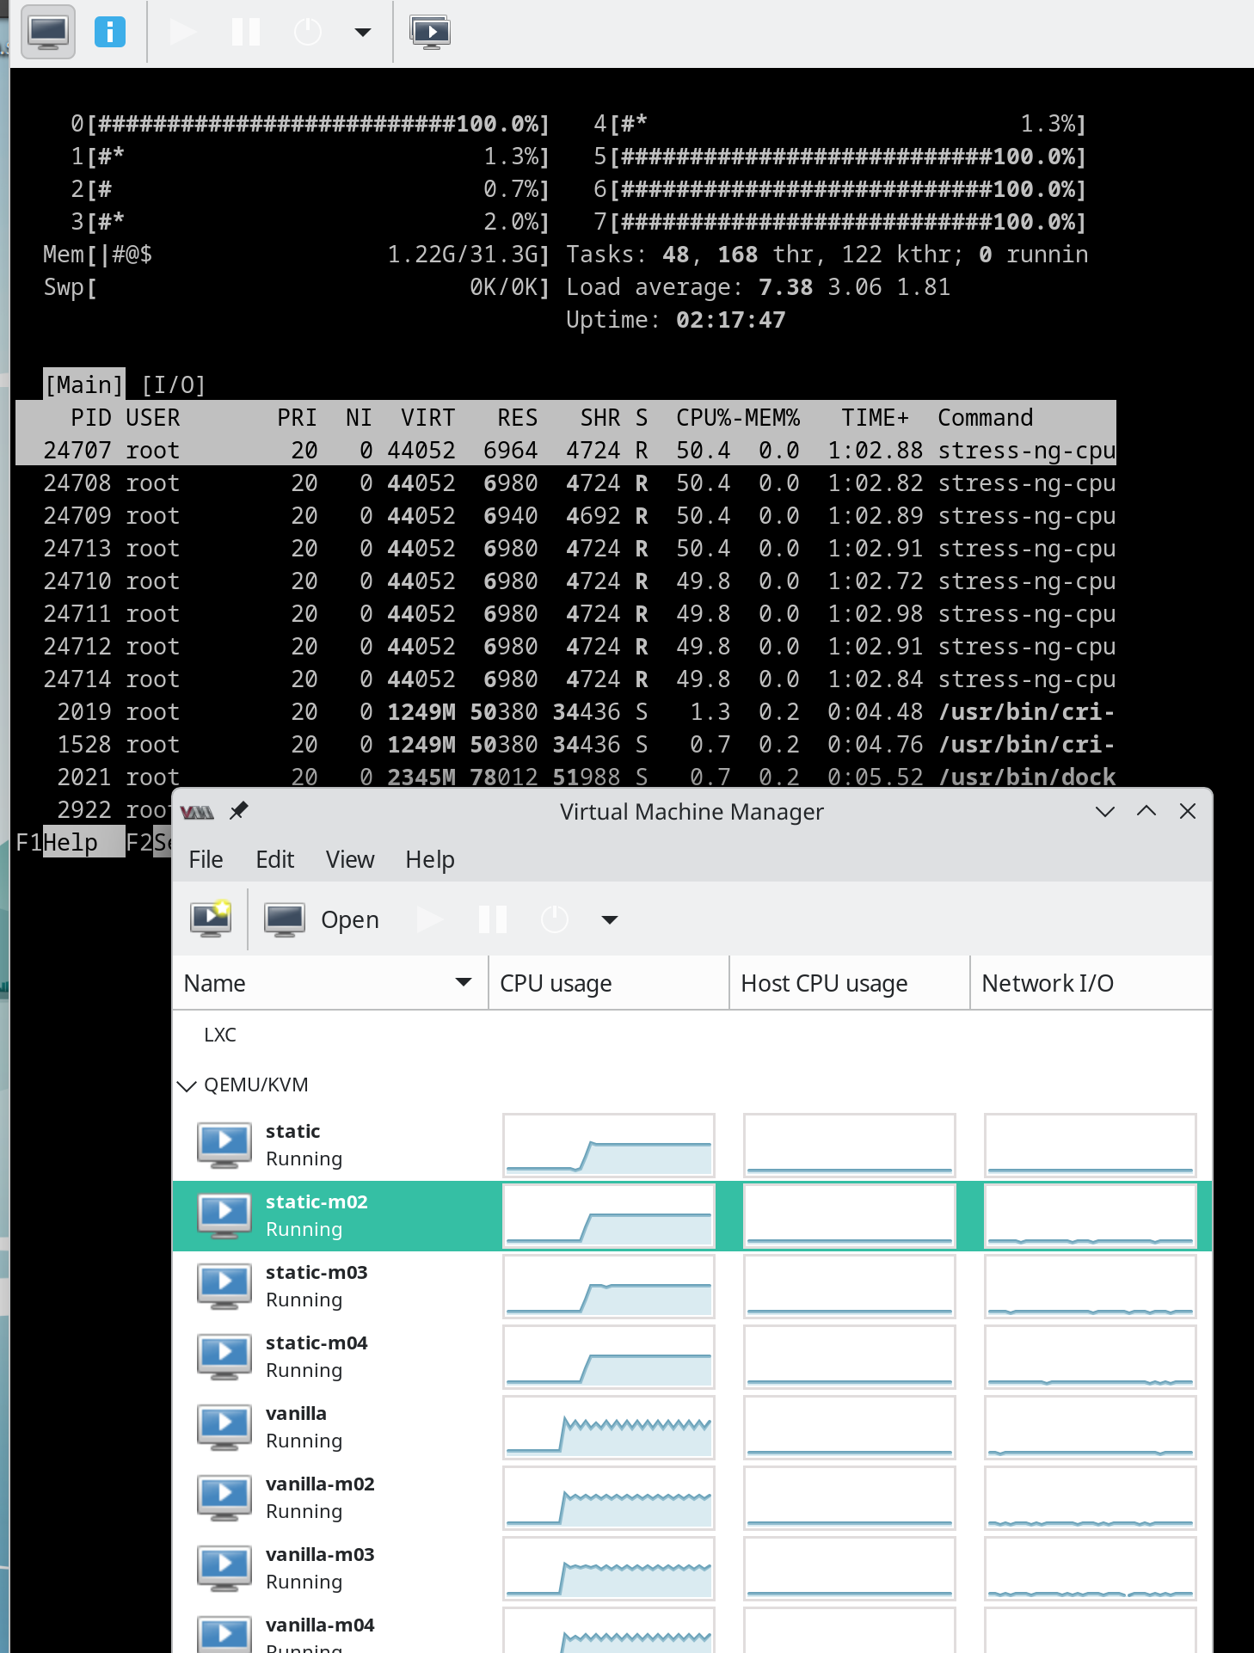Open shutdown options dropdown in console toolbar

point(363,33)
